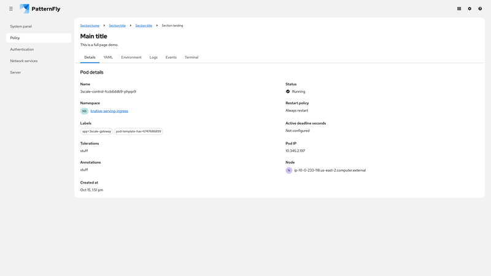Select the Events tab
Image resolution: width=491 pixels, height=276 pixels.
coord(171,57)
